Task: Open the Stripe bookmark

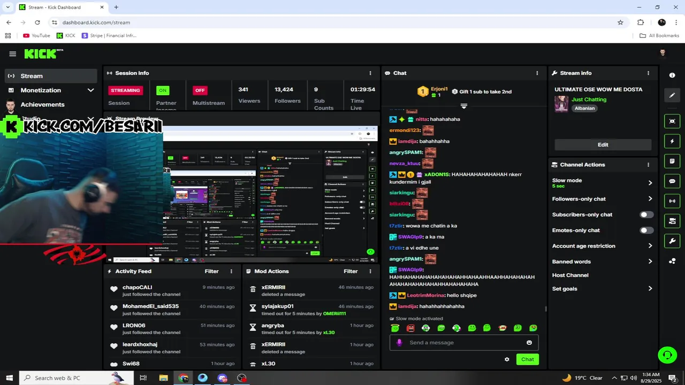Action: click(x=109, y=36)
